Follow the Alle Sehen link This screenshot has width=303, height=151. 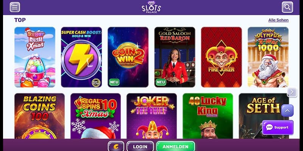(x=278, y=20)
